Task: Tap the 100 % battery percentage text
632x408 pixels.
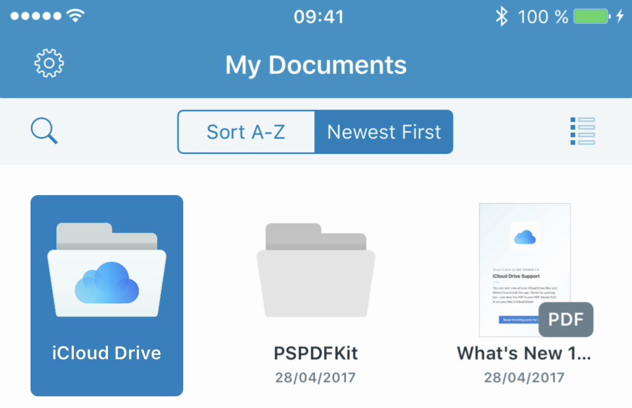Action: coord(543,17)
